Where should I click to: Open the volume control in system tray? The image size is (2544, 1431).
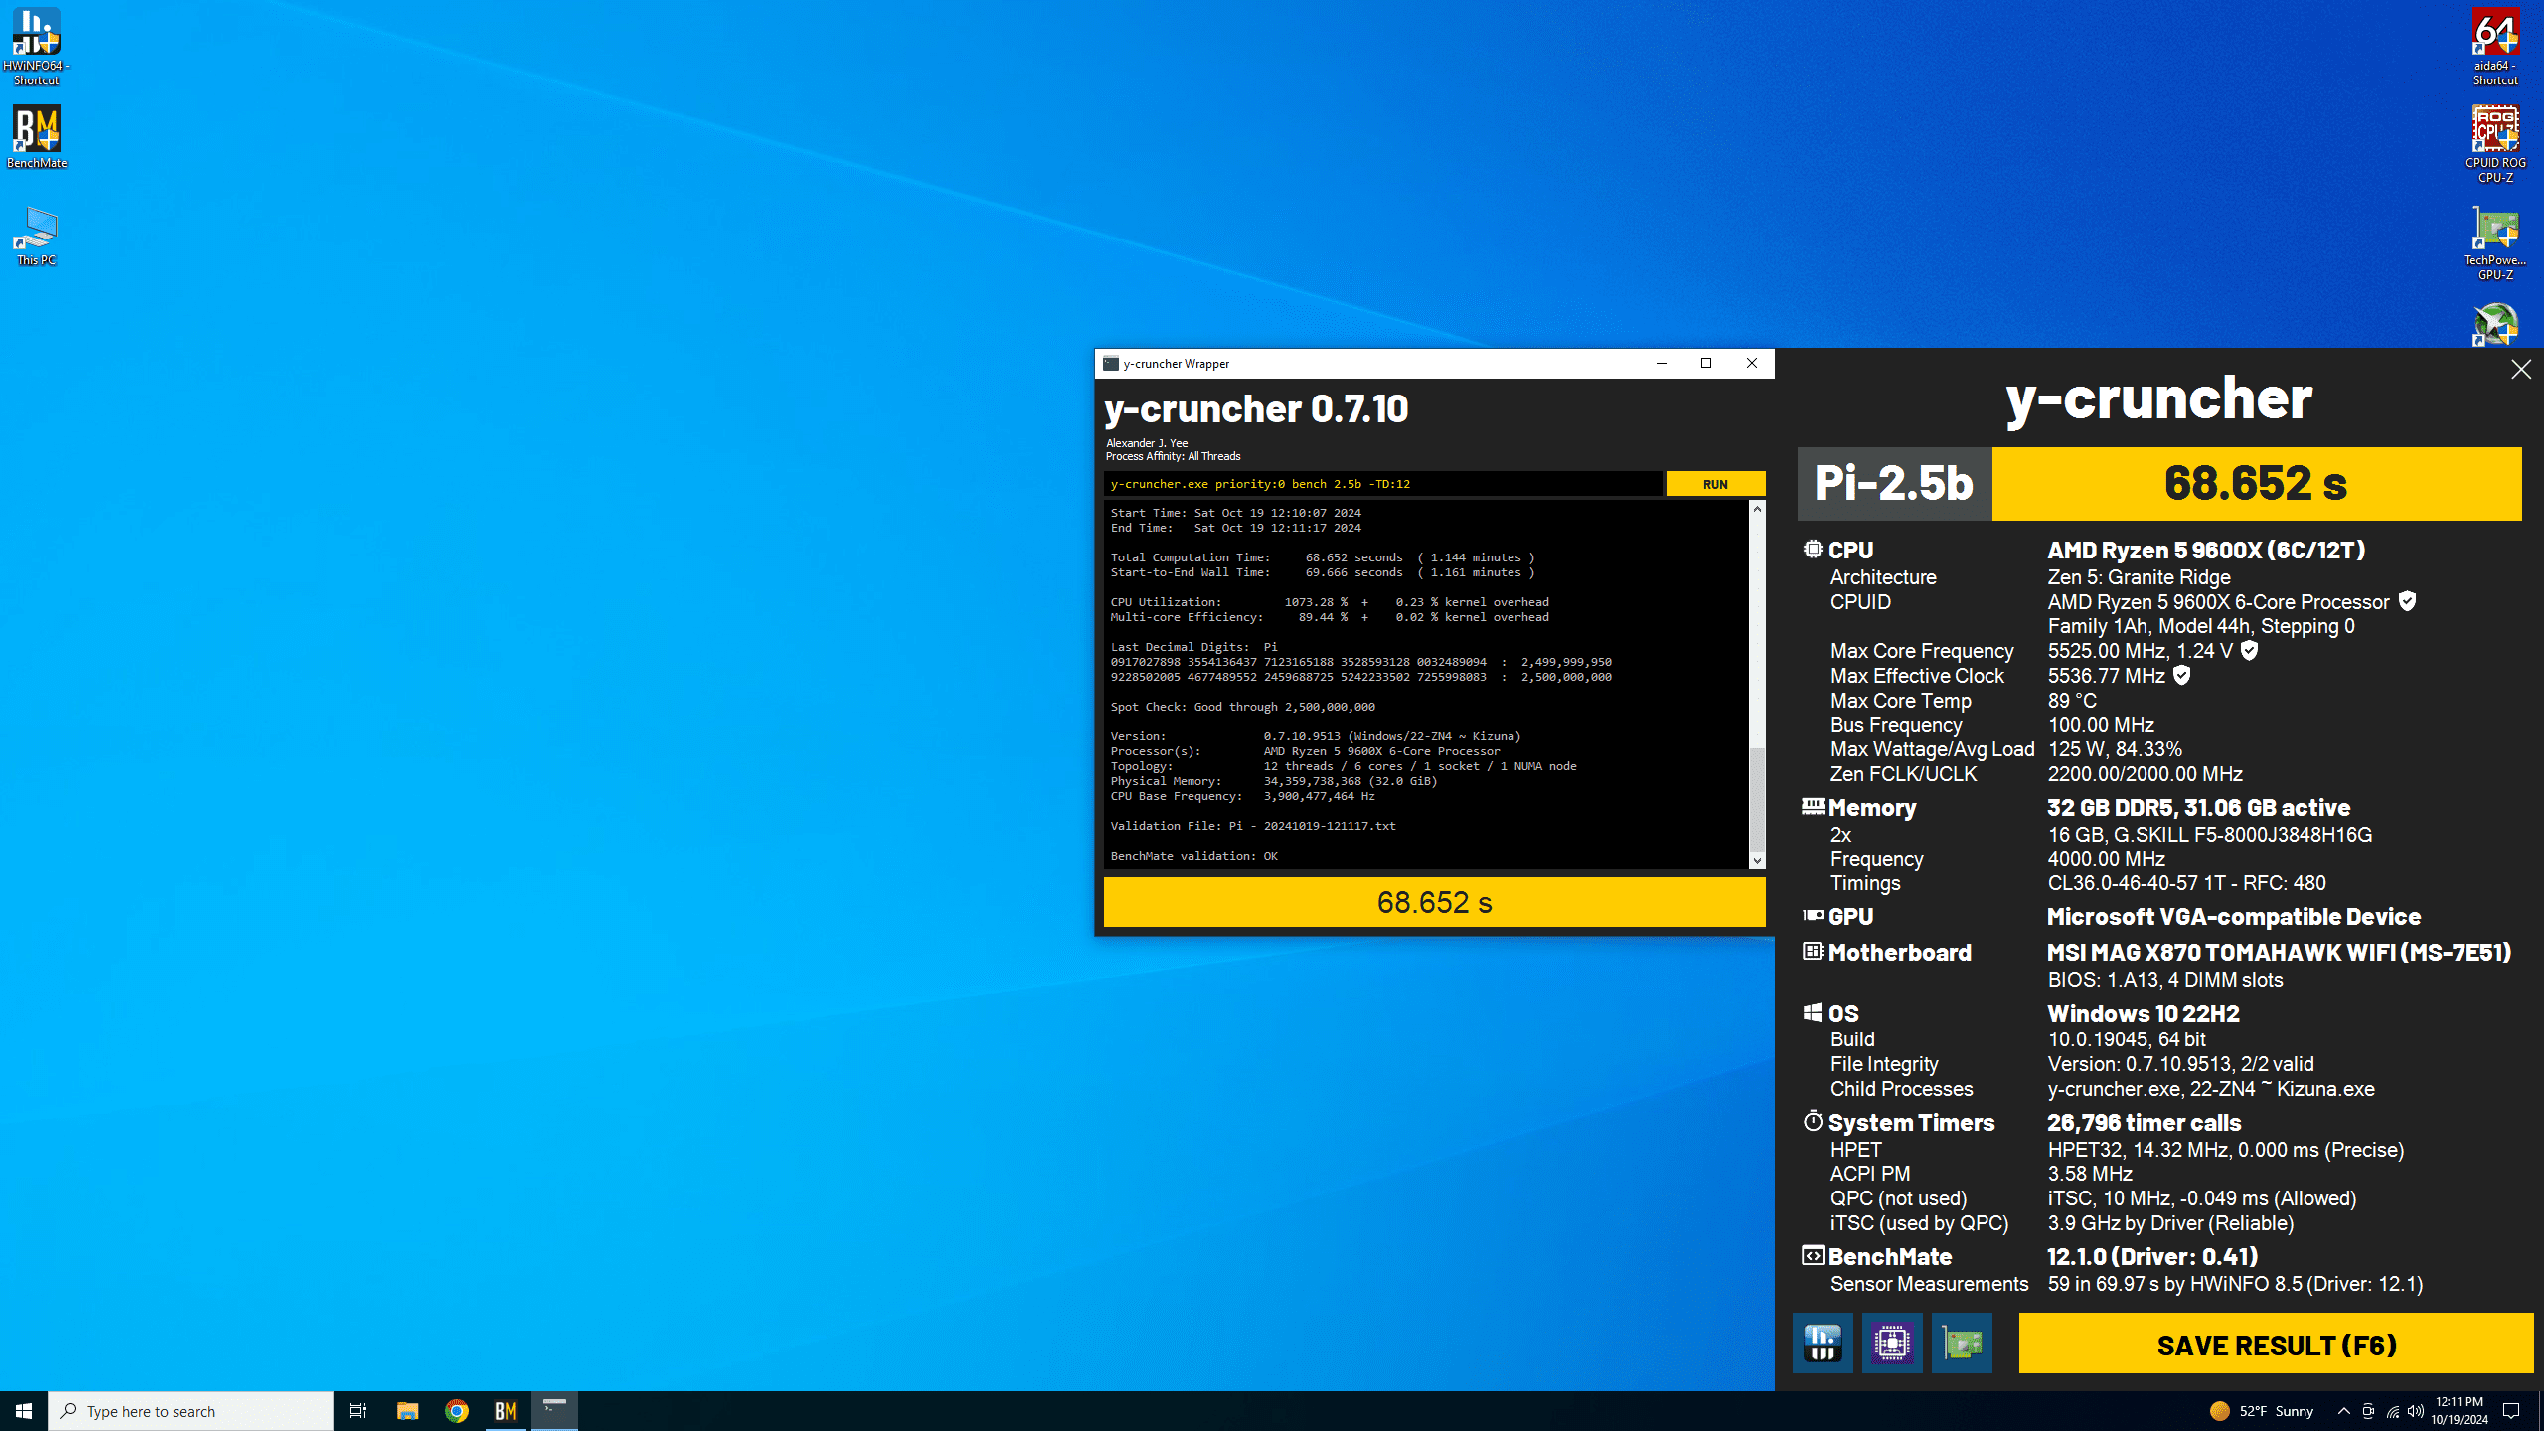point(2416,1411)
